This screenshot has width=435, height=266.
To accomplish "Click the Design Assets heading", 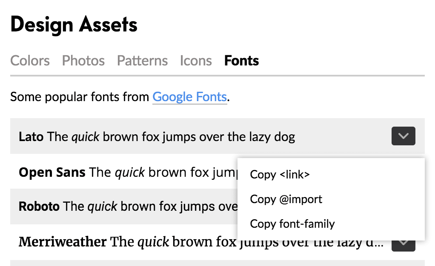I will point(74,24).
